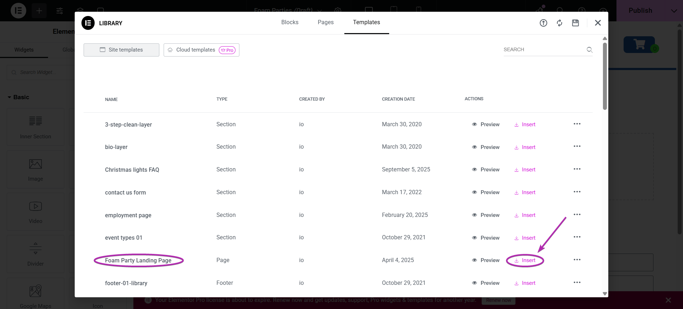Click the sync library refresh icon
The height and width of the screenshot is (309, 683).
pyautogui.click(x=560, y=23)
